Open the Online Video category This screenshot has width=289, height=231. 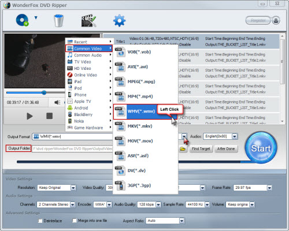pyautogui.click(x=89, y=75)
